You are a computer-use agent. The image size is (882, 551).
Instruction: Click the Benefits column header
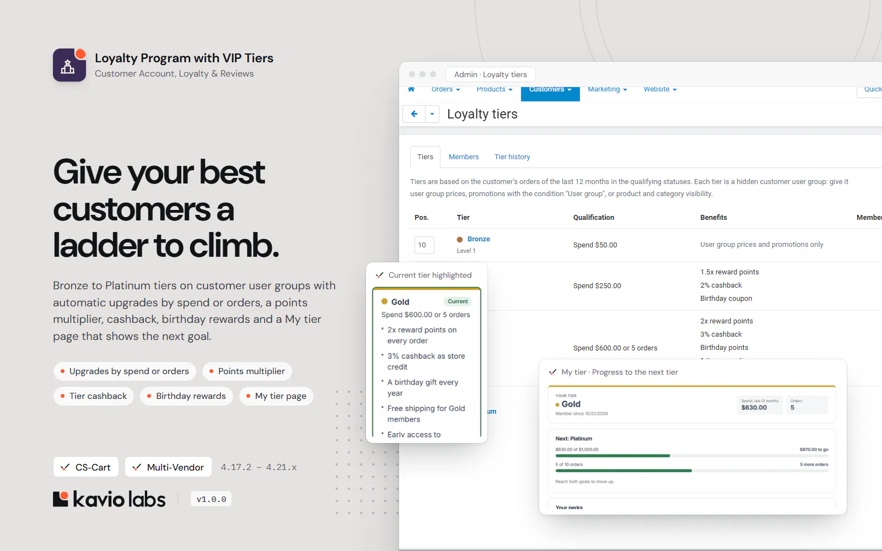pyautogui.click(x=713, y=218)
